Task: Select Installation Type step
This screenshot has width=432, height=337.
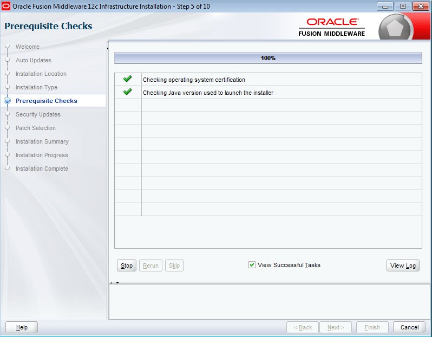Action: click(36, 87)
